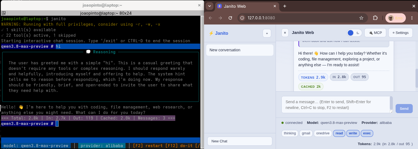Click the '1 skill(s) available' line
Viewport: 418px width, 149px height.
pyautogui.click(x=28, y=30)
